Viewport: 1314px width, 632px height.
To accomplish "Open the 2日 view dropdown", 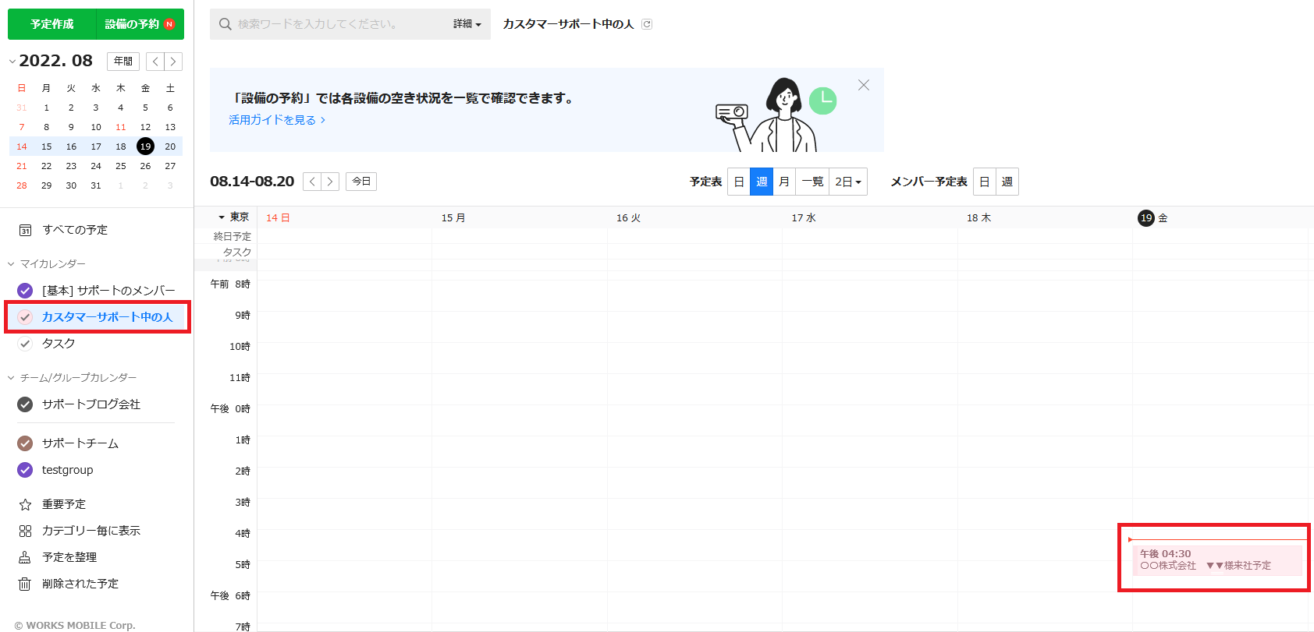I will pos(847,182).
